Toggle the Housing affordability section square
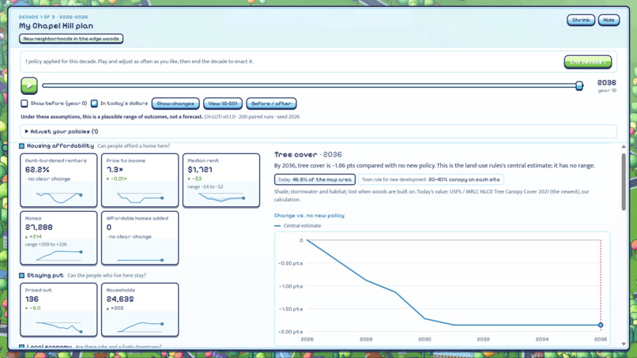637x358 pixels. 22,146
